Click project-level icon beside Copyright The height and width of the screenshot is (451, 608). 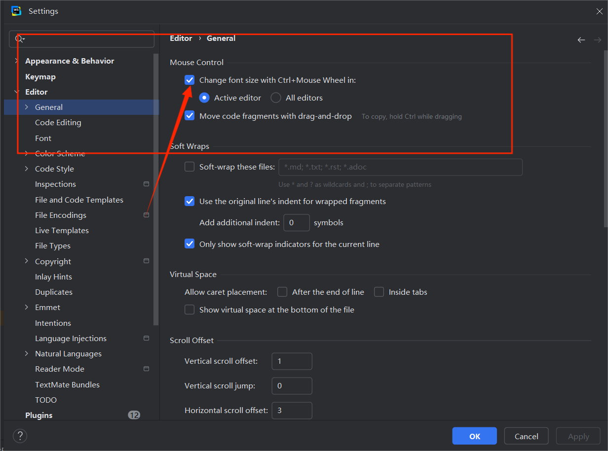point(146,261)
